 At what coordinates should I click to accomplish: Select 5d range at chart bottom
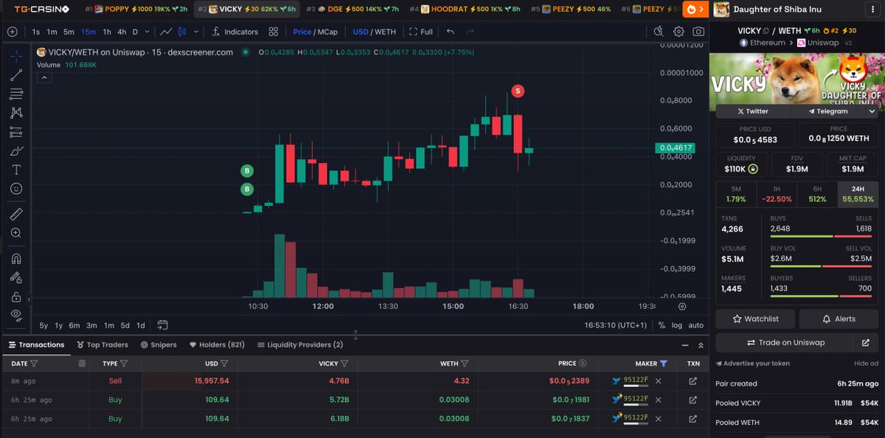coord(125,325)
